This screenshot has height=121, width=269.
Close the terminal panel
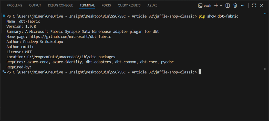coord(262,5)
